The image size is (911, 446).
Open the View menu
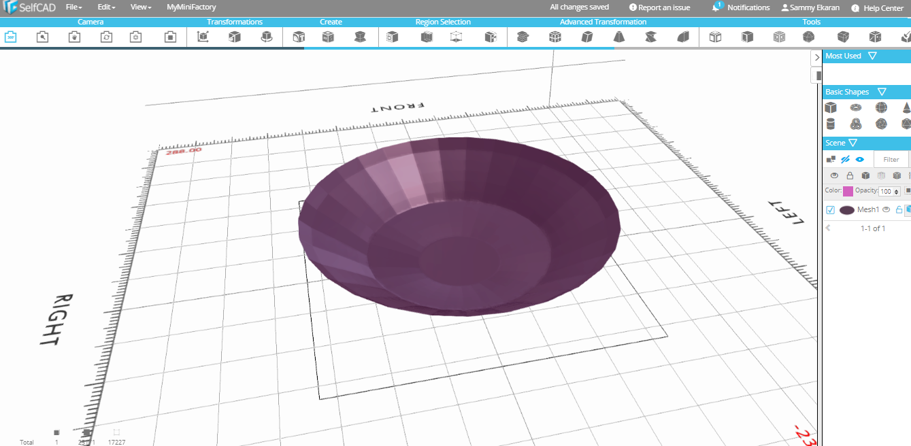[x=139, y=7]
